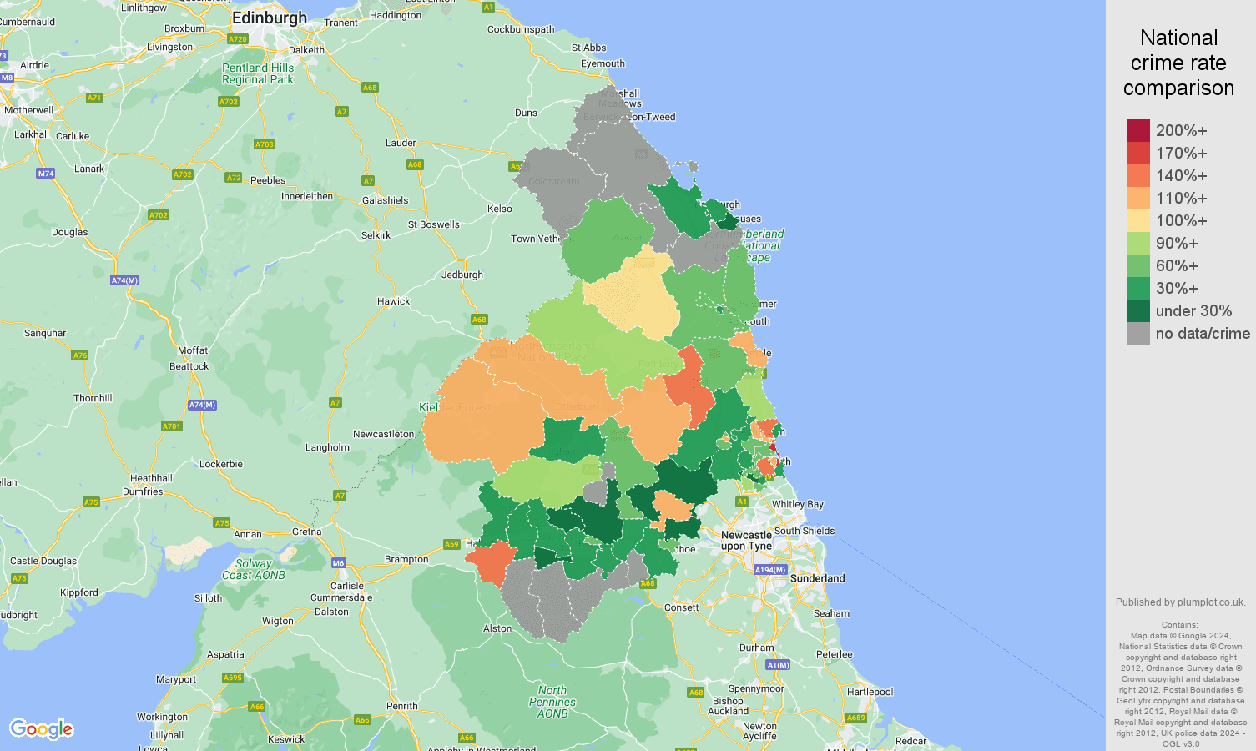Click the Penrith town label
This screenshot has height=751, width=1256.
(402, 706)
